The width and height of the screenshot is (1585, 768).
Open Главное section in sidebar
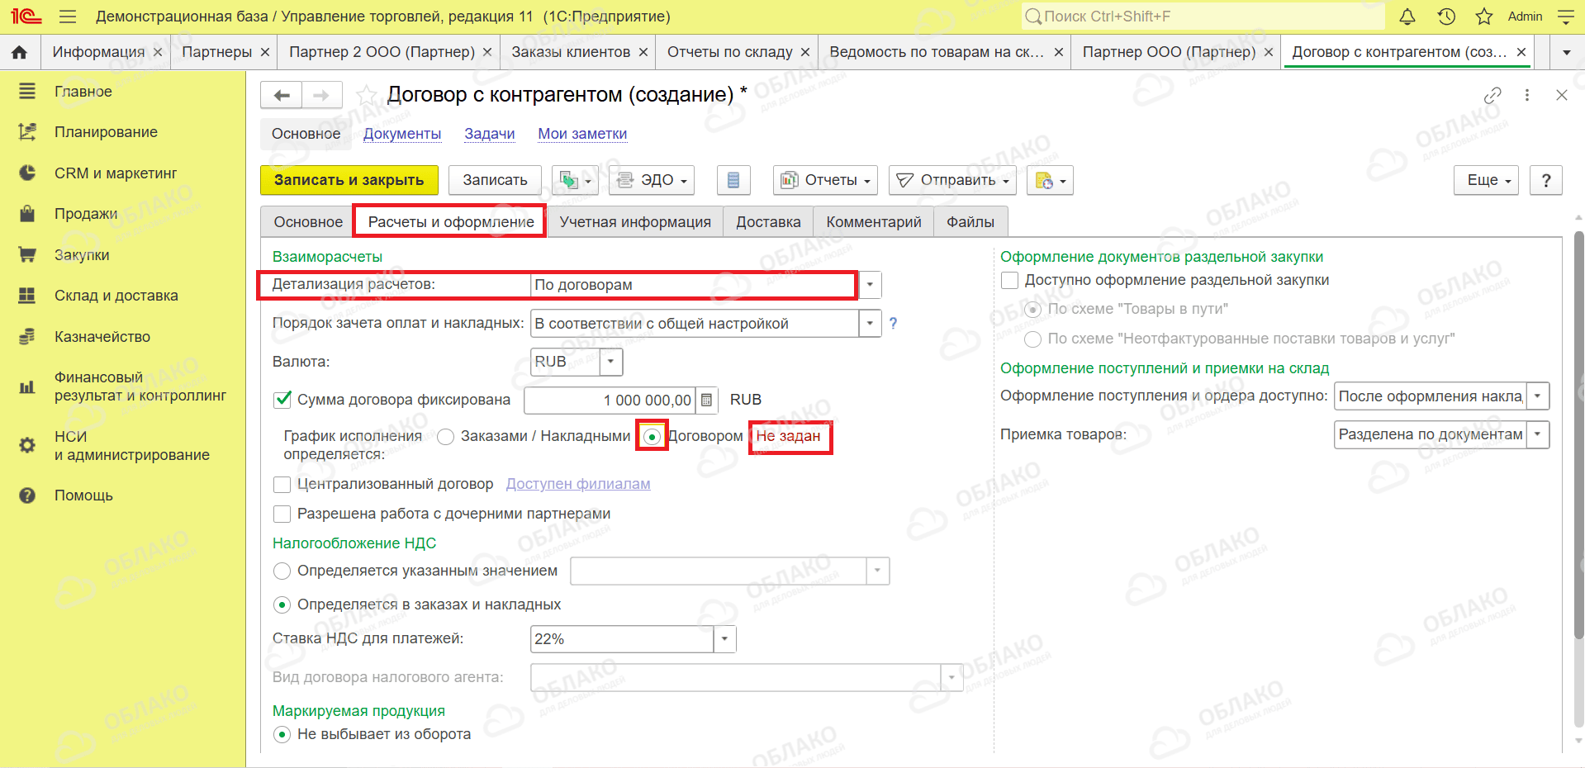[x=83, y=92]
